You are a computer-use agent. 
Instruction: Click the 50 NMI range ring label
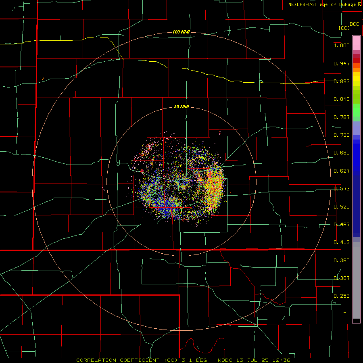coord(181,107)
